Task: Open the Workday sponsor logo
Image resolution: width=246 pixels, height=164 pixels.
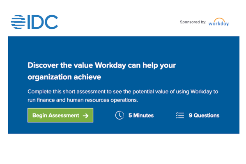Action: (x=219, y=22)
